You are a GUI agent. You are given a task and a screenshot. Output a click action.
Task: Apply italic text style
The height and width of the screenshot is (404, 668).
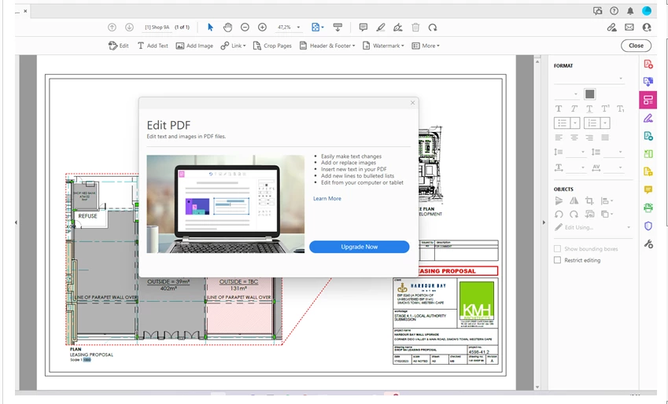[x=574, y=108]
